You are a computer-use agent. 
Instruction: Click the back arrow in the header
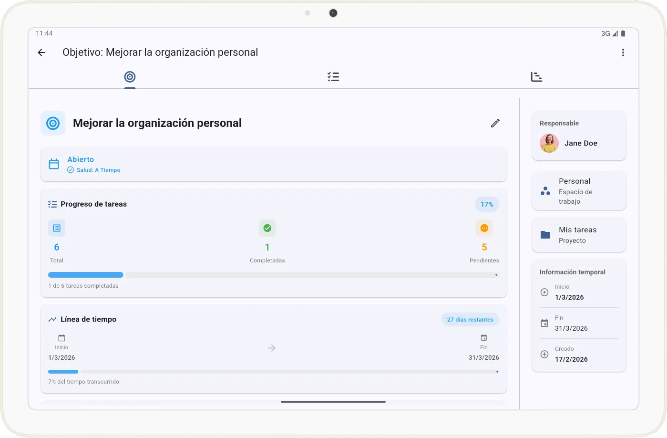pos(41,52)
